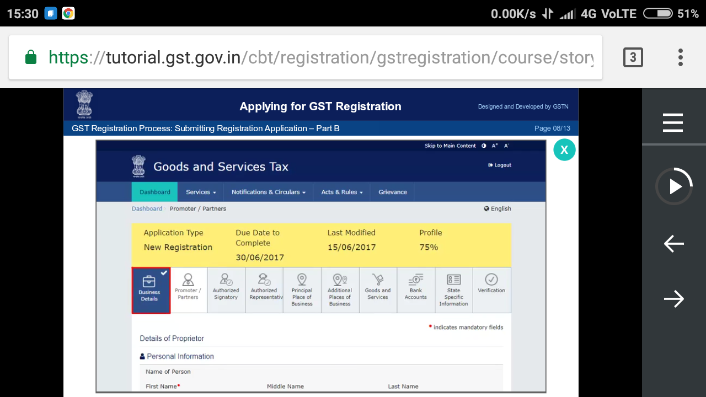Play the tutorial using the playback arrow
Screen dimensions: 706x397
coord(674,186)
